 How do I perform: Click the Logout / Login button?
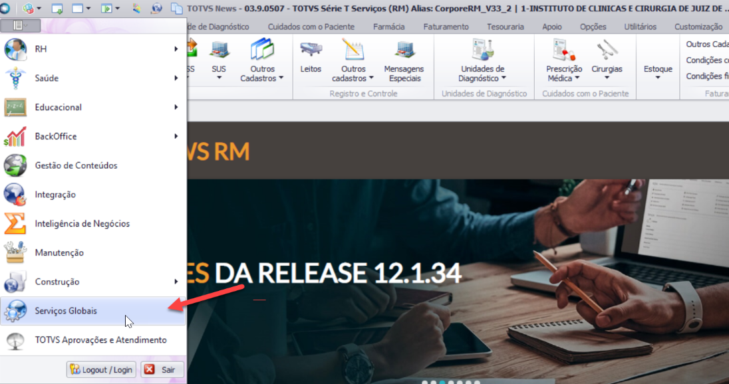101,369
